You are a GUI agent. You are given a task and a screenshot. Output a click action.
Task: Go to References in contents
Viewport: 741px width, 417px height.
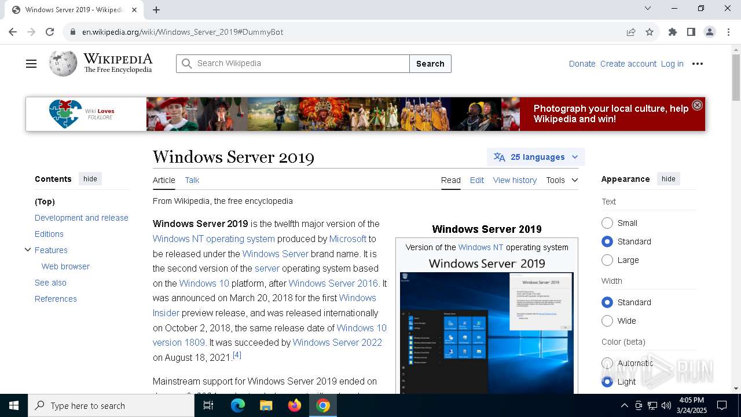coord(56,299)
